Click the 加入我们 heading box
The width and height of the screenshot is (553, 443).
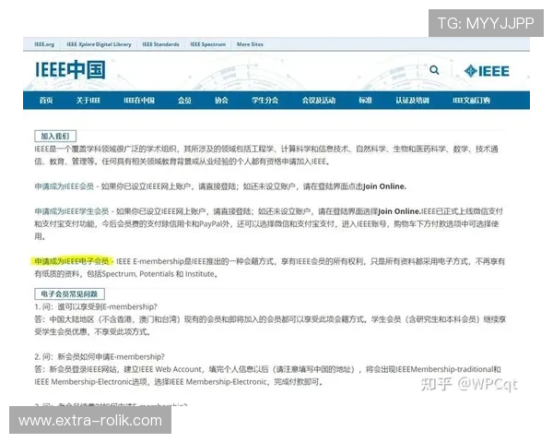click(x=55, y=136)
